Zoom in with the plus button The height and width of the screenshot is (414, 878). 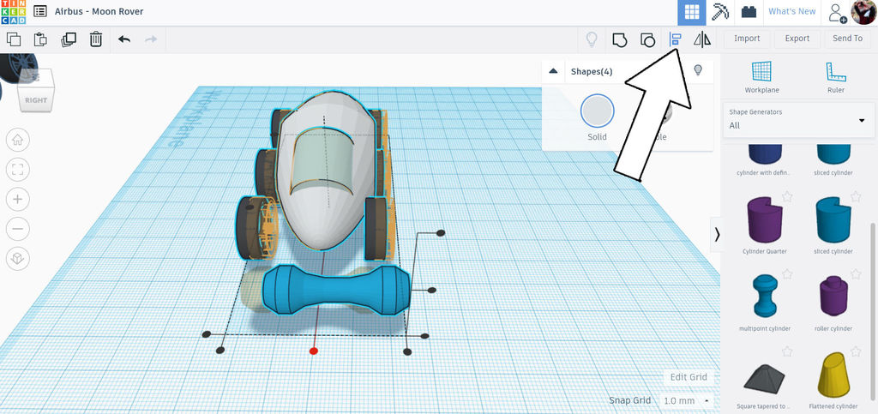coord(17,199)
